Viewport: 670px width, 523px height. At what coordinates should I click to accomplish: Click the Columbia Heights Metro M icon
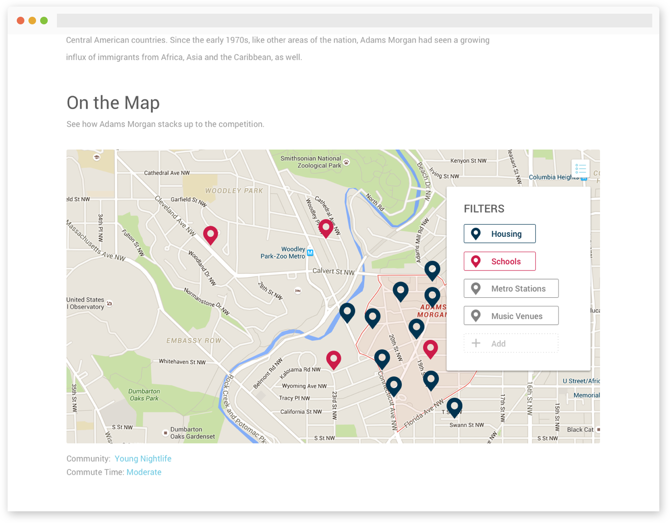coord(583,179)
